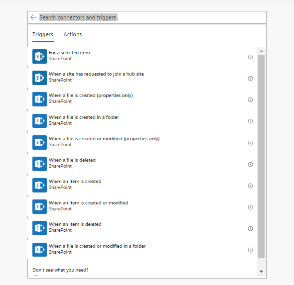Open info for 'When an item is deleted'
The height and width of the screenshot is (285, 294).
tap(250, 229)
